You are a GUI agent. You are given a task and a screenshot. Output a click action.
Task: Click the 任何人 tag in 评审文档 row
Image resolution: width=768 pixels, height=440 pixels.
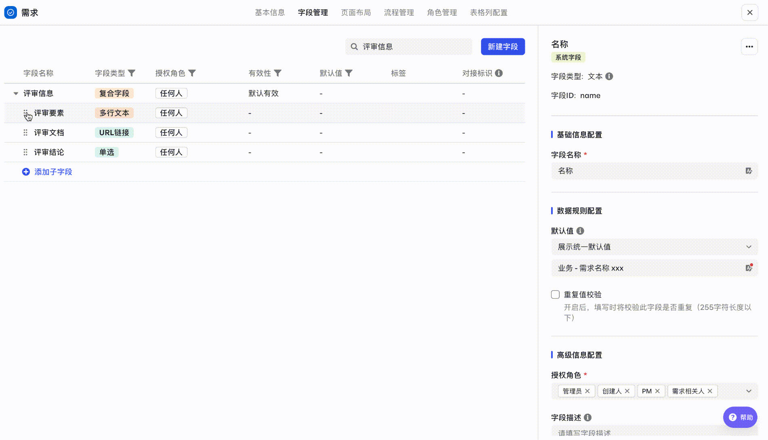[171, 132]
